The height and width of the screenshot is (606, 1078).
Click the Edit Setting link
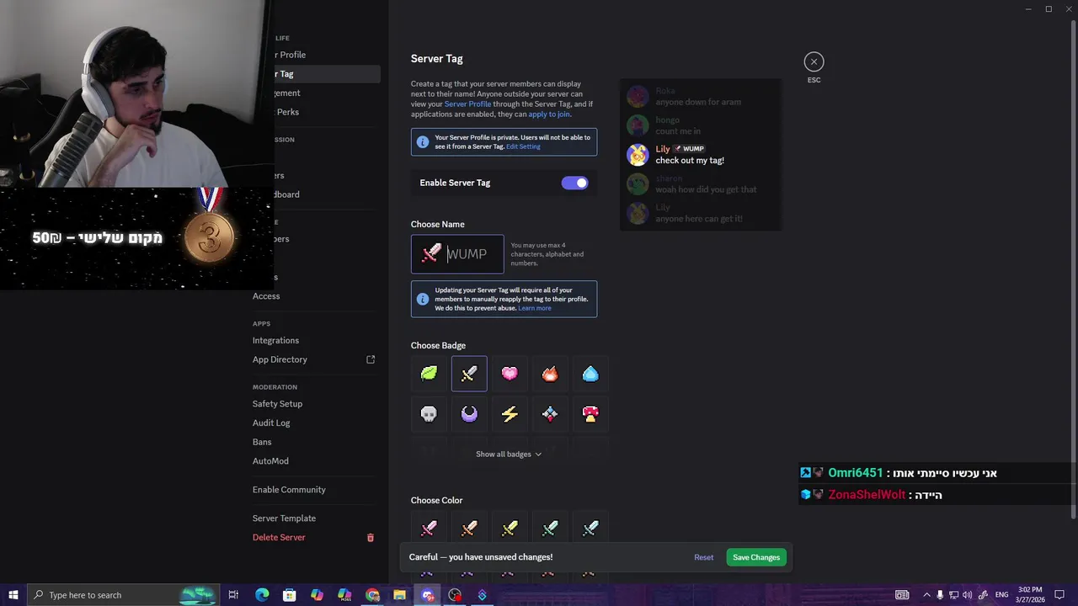(523, 146)
